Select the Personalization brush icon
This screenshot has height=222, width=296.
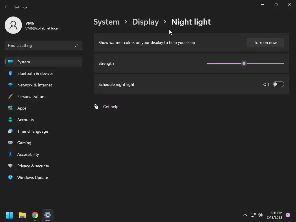[x=10, y=97]
